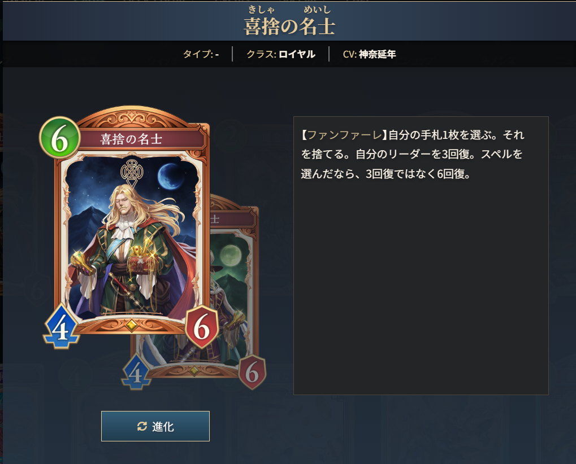Click the blue attack 4 badge on evolved card
Image resolution: width=576 pixels, height=464 pixels.
tap(136, 373)
